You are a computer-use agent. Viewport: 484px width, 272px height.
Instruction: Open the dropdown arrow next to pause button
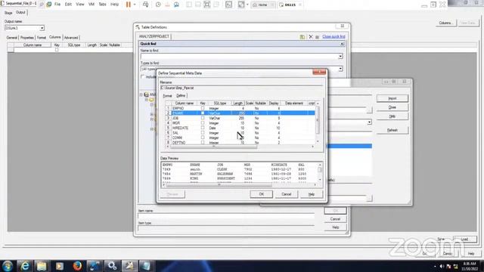click(135, 5)
